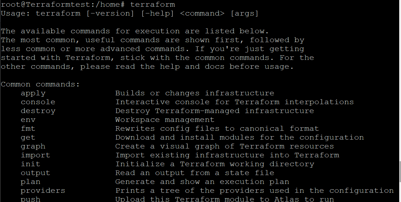Click the fmt command name
401x202 pixels.
tap(28, 129)
